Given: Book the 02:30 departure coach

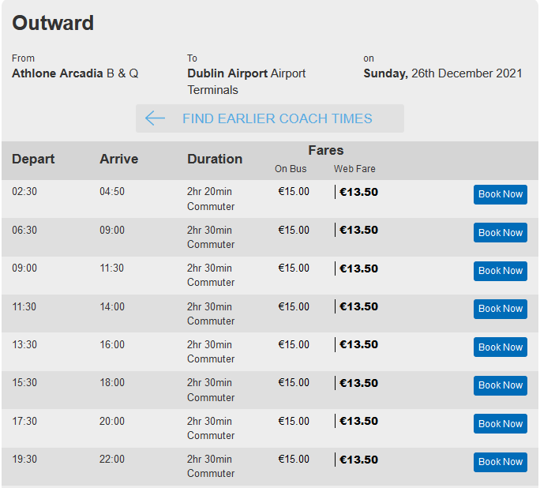Looking at the screenshot, I should (x=500, y=194).
